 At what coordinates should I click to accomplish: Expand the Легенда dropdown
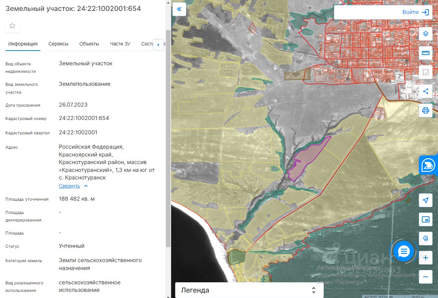click(x=249, y=290)
